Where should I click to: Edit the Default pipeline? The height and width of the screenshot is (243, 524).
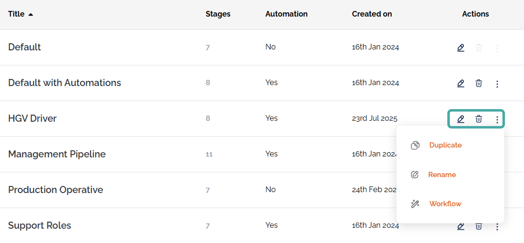point(461,48)
